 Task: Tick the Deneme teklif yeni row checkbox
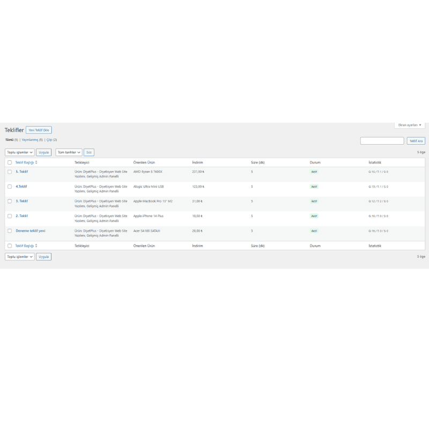tap(10, 231)
